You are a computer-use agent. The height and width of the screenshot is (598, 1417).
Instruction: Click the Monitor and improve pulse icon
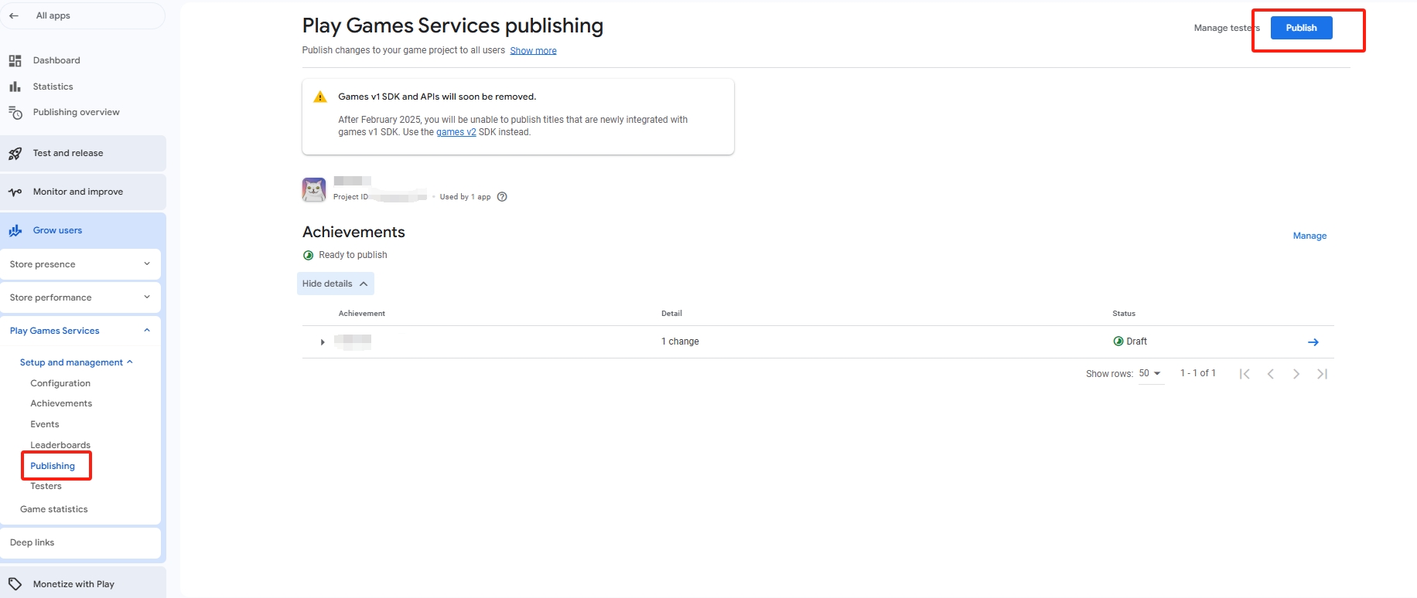15,192
